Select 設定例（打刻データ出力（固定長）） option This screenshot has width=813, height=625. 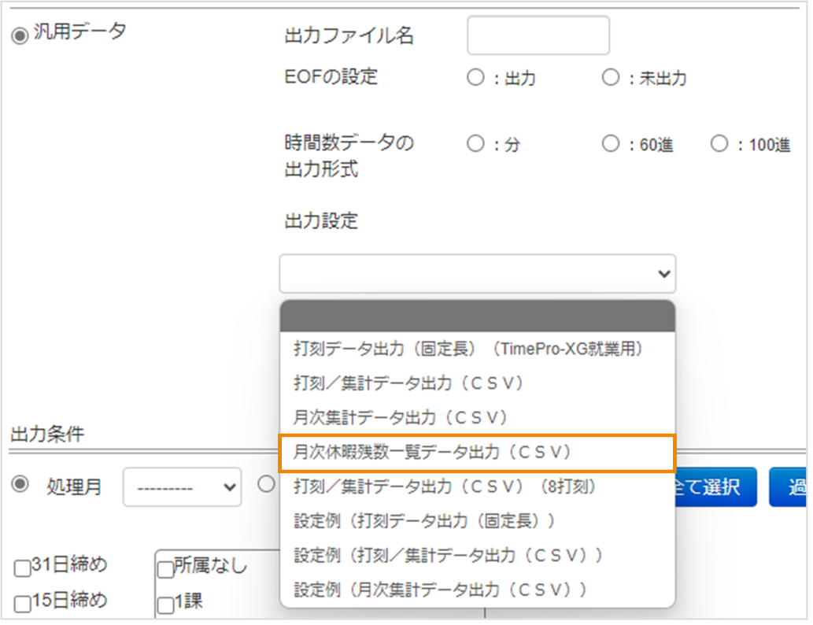pos(425,520)
